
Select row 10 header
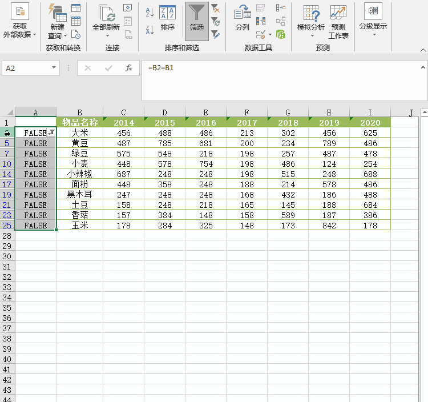coord(7,164)
